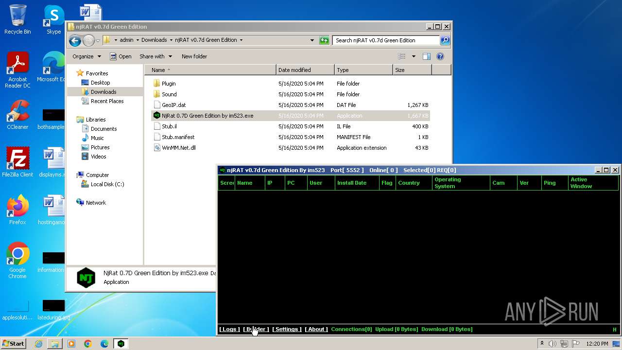Sort by the Type column

(x=363, y=70)
